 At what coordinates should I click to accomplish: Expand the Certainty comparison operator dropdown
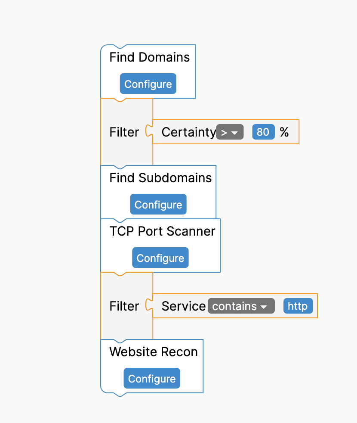(x=230, y=132)
